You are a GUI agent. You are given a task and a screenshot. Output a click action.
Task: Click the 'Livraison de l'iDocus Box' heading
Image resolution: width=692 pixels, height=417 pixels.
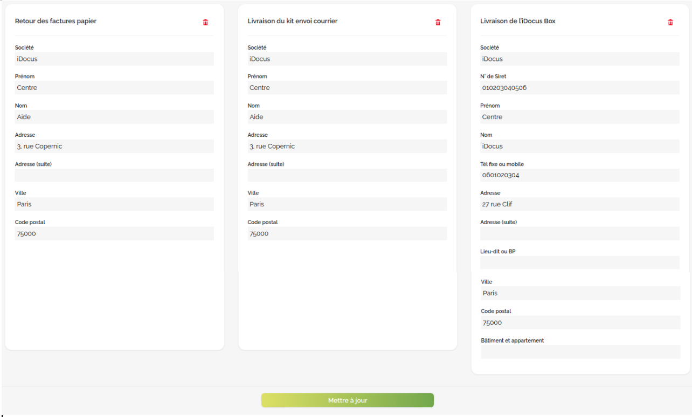pyautogui.click(x=518, y=21)
